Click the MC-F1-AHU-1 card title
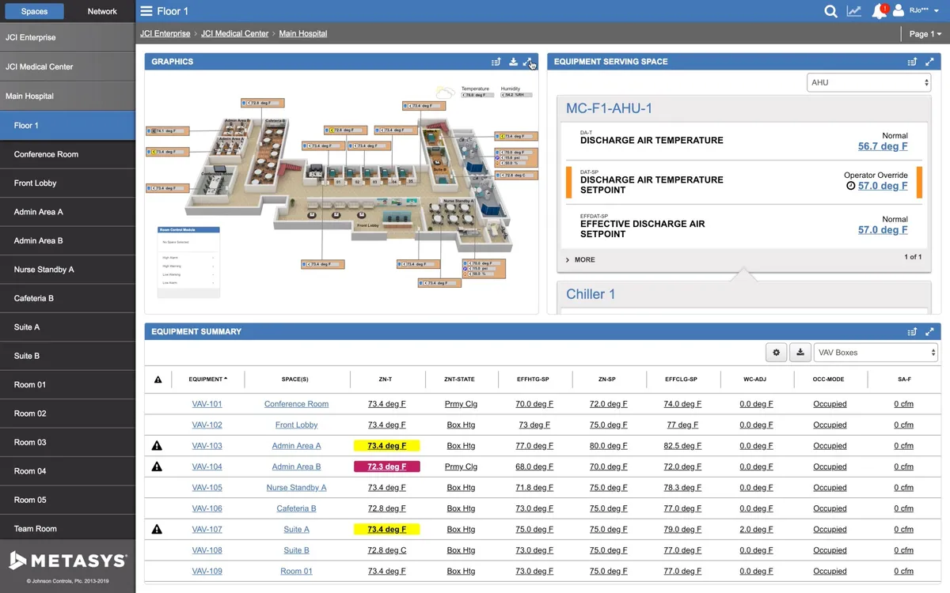Viewport: 950px width, 593px height. (609, 108)
